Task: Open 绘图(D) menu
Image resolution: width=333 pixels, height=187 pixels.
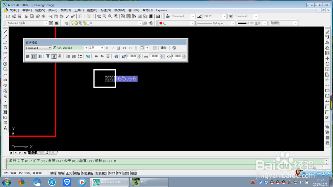Action: [x=92, y=10]
